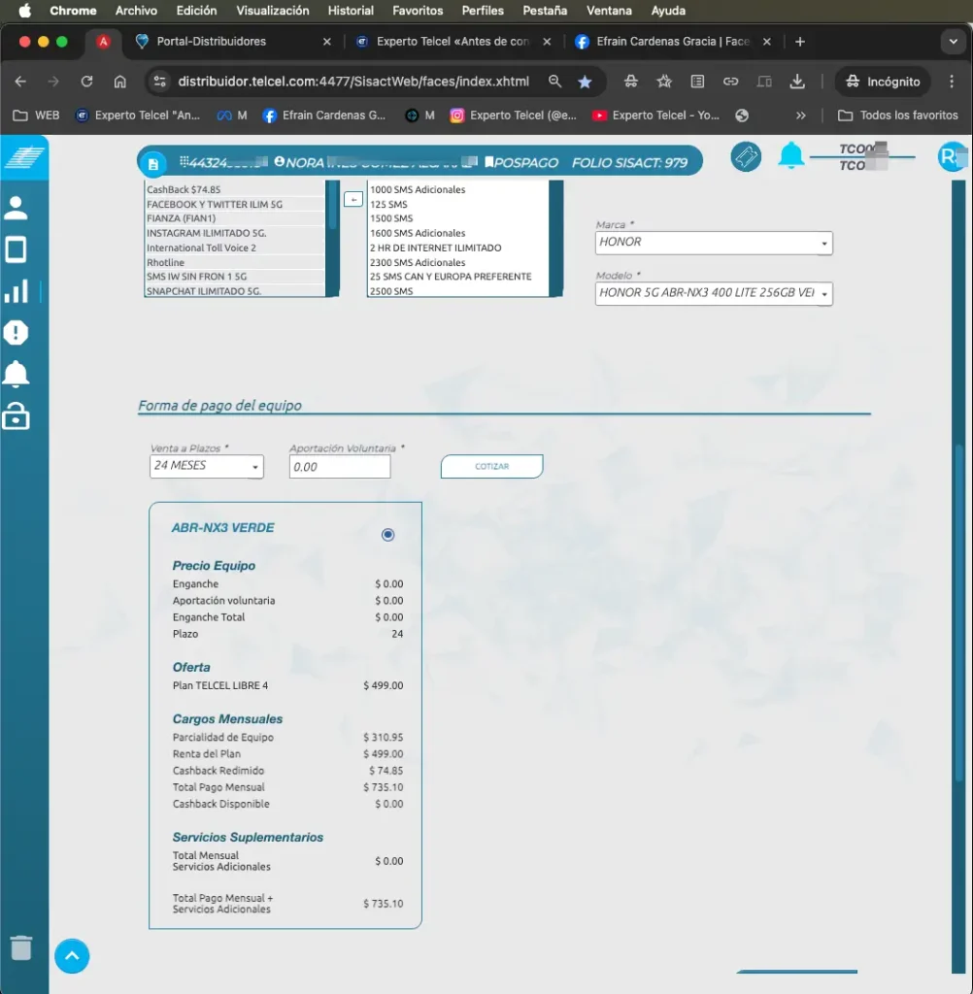This screenshot has width=973, height=994.
Task: Click the COTIZAR button
Action: (491, 467)
